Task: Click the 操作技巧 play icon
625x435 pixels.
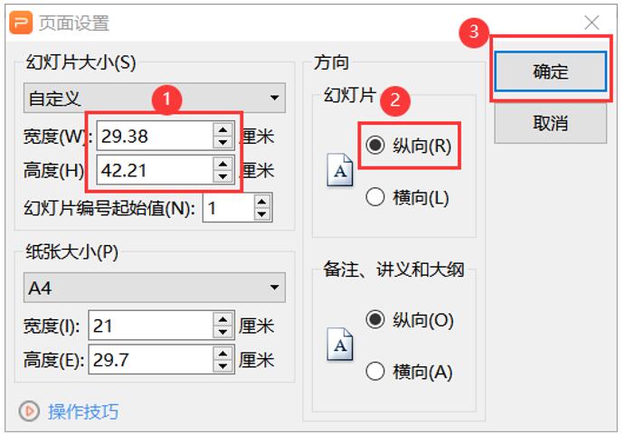Action: click(x=30, y=411)
